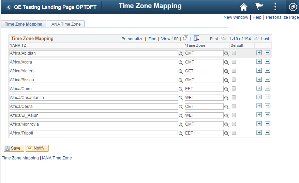Jump to Last rows in grid
Viewport: 299px width, 183px height.
point(265,39)
